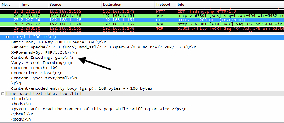Click the Date header line

click(59, 42)
